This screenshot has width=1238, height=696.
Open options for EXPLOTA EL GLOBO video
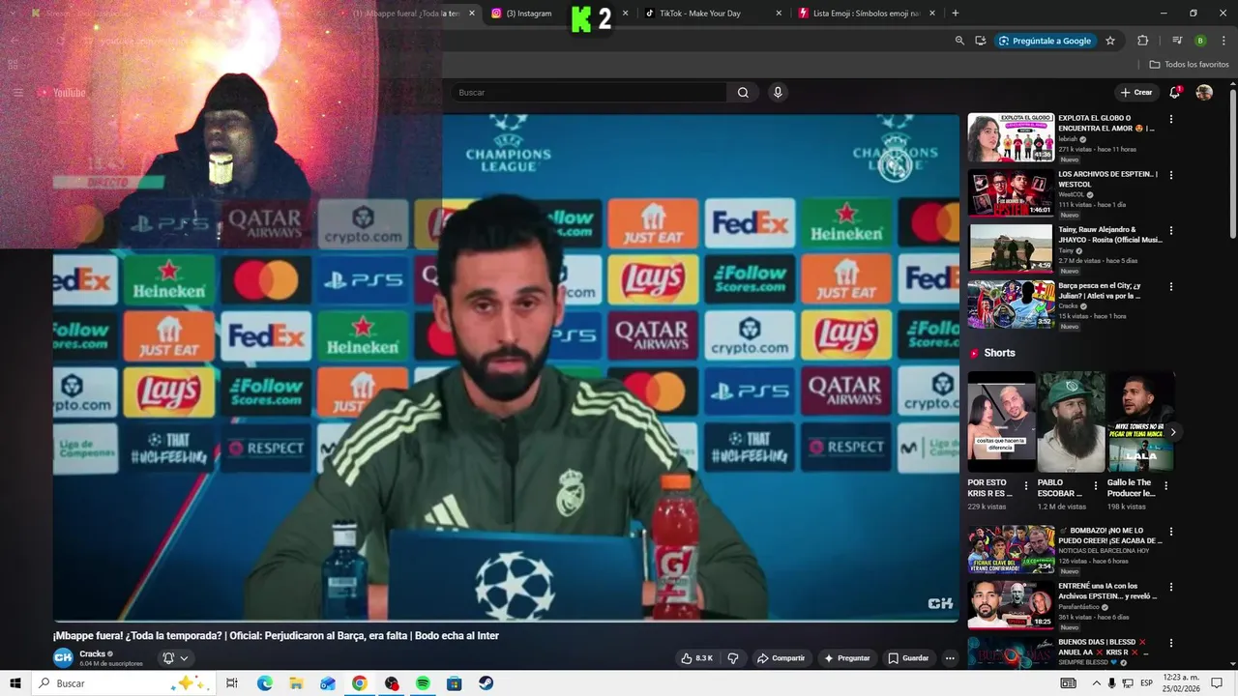1171,120
